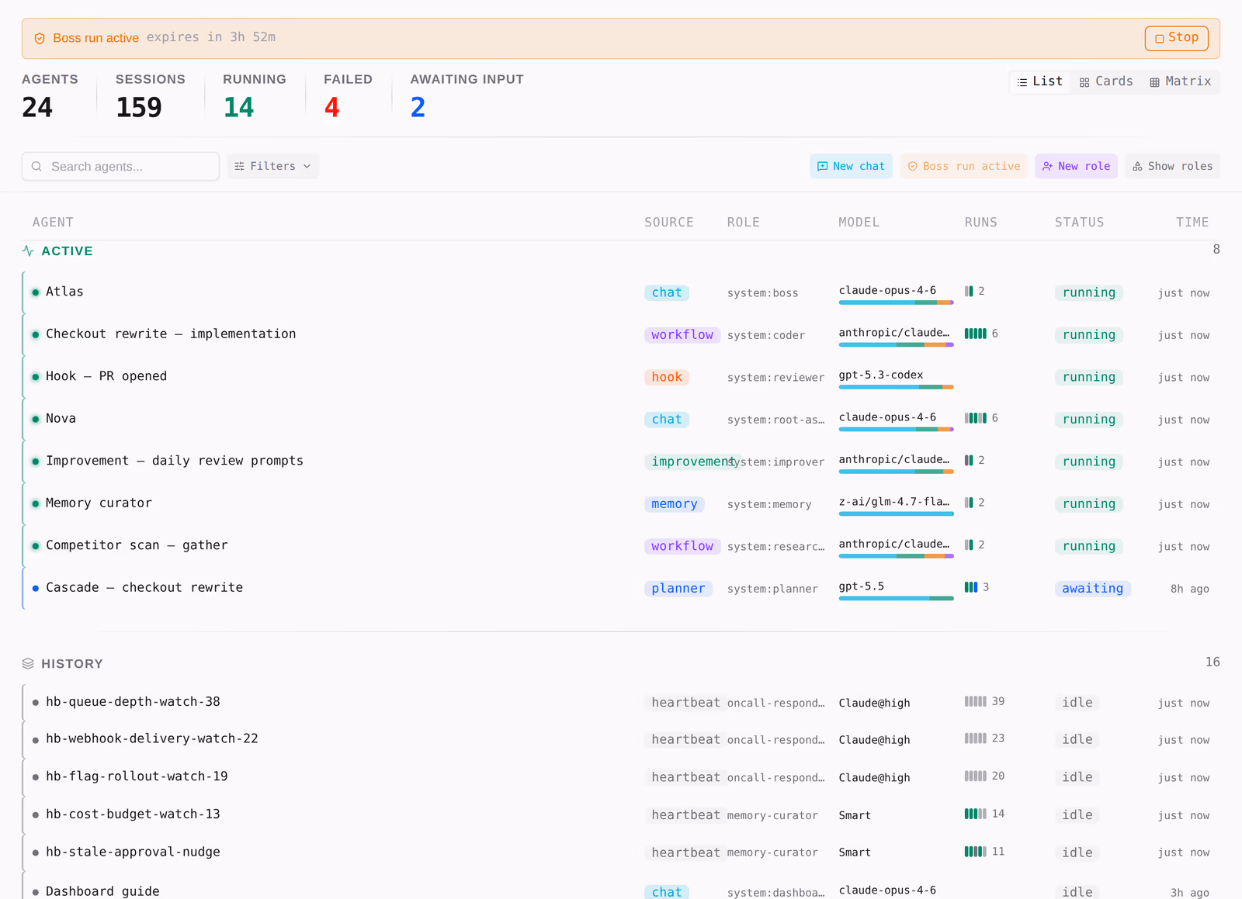Screen dimensions: 1242x899
Task: Click the FAILED count 4
Action: pyautogui.click(x=331, y=107)
